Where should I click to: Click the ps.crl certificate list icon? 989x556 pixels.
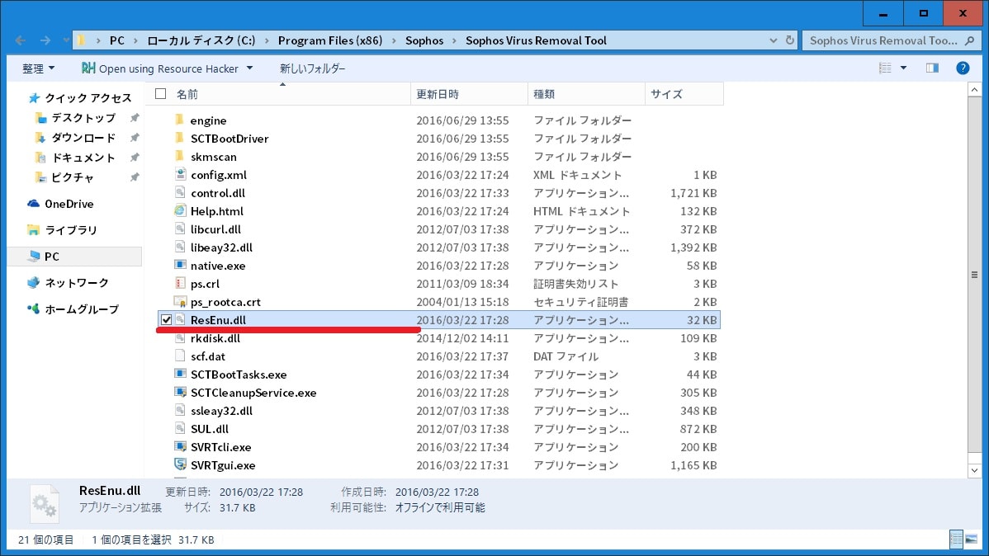pyautogui.click(x=181, y=284)
